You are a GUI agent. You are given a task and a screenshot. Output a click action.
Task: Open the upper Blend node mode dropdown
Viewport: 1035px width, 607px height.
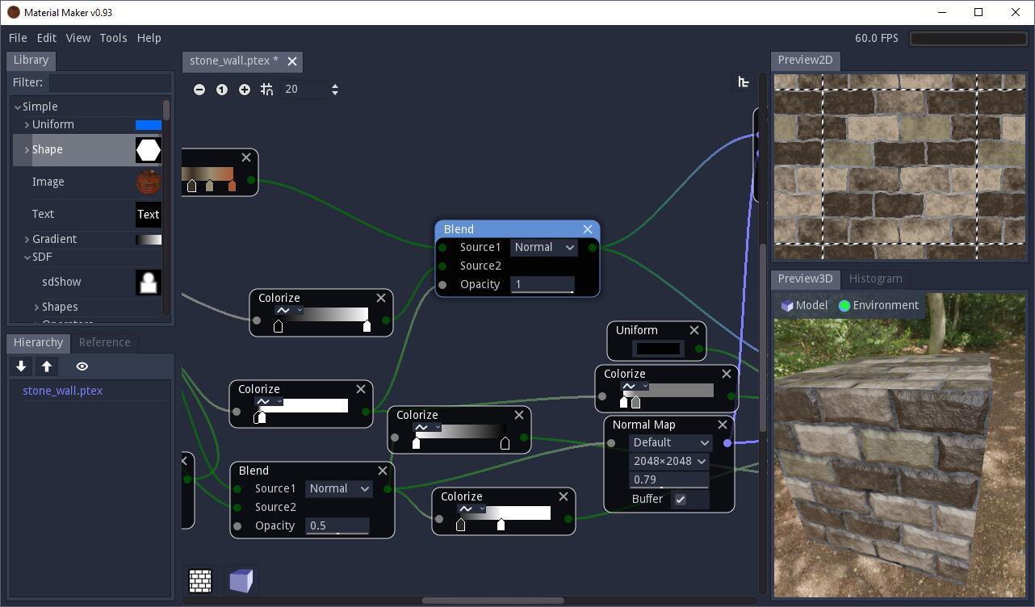(x=544, y=248)
